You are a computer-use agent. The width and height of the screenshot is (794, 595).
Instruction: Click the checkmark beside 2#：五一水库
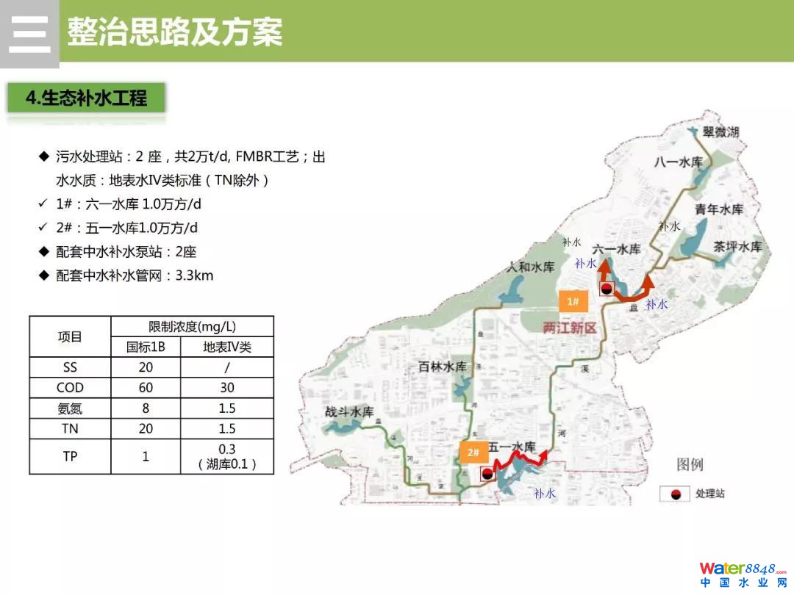coord(43,228)
